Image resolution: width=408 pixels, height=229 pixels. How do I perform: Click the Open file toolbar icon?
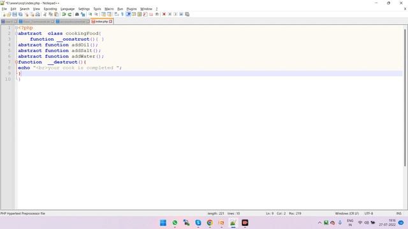click(9, 14)
